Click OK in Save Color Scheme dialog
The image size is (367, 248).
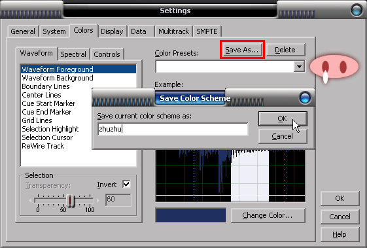(283, 118)
